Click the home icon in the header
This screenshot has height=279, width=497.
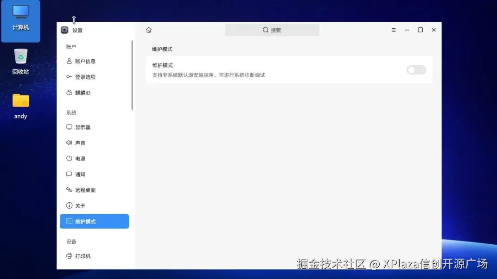pyautogui.click(x=148, y=30)
